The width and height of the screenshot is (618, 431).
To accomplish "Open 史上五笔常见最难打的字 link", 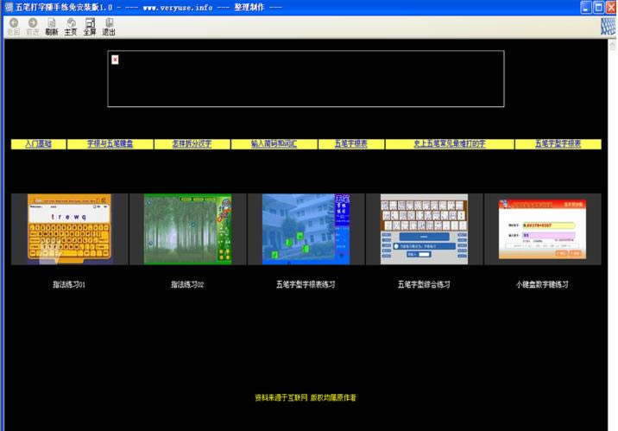I will [450, 144].
